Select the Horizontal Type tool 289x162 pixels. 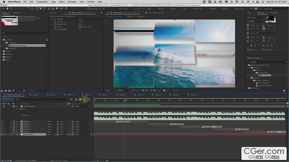pyautogui.click(x=44, y=9)
